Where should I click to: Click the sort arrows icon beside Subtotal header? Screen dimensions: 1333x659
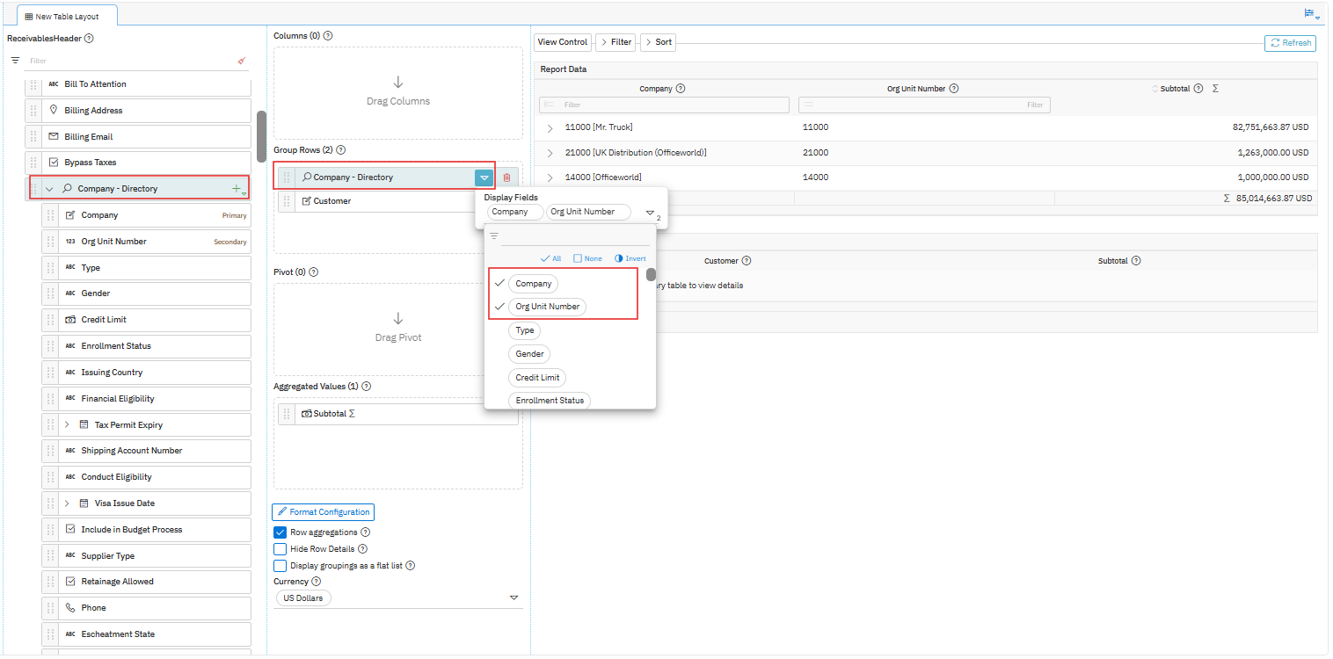click(1155, 89)
